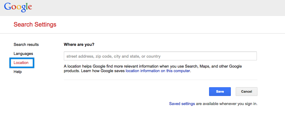Click the Google logo
The width and height of the screenshot is (285, 118).
tap(18, 8)
